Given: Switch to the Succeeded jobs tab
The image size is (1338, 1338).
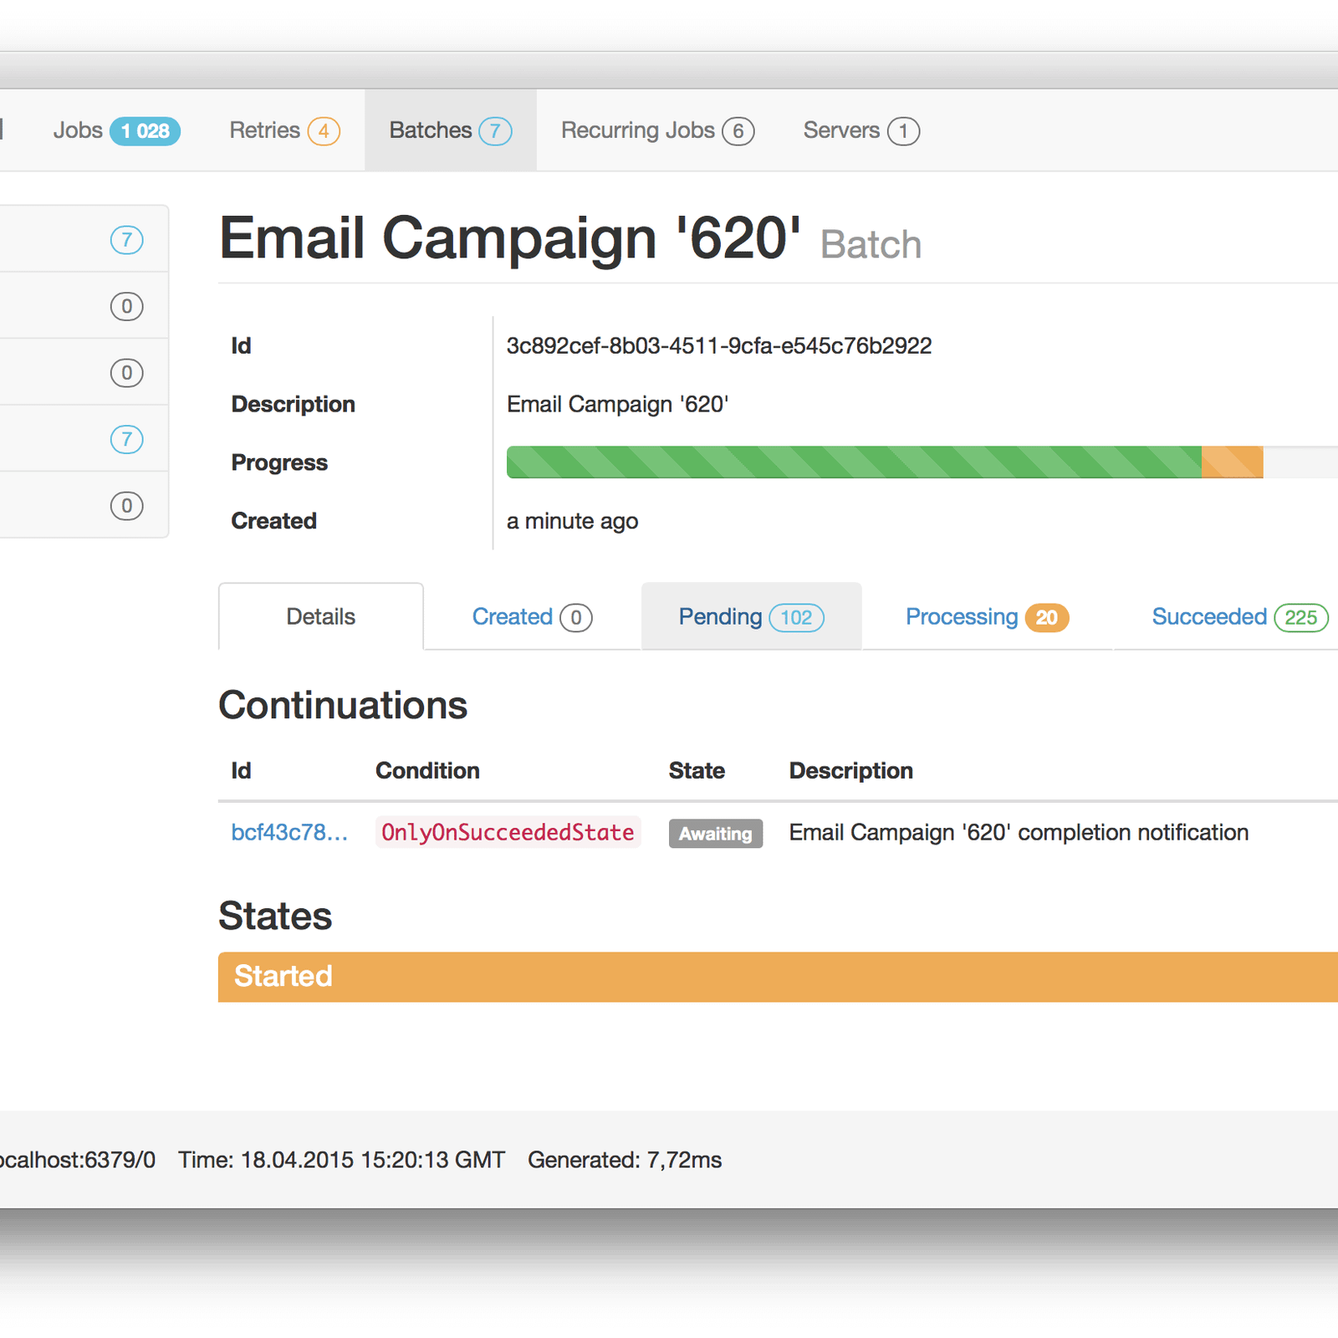Looking at the screenshot, I should 1238,617.
